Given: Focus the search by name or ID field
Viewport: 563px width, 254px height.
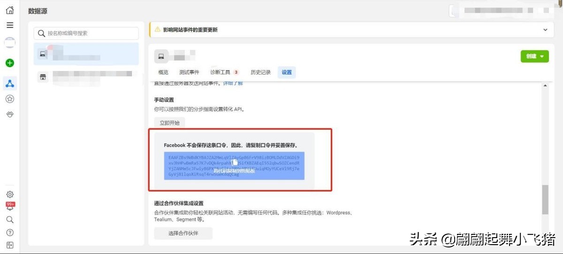Looking at the screenshot, I should [86, 33].
